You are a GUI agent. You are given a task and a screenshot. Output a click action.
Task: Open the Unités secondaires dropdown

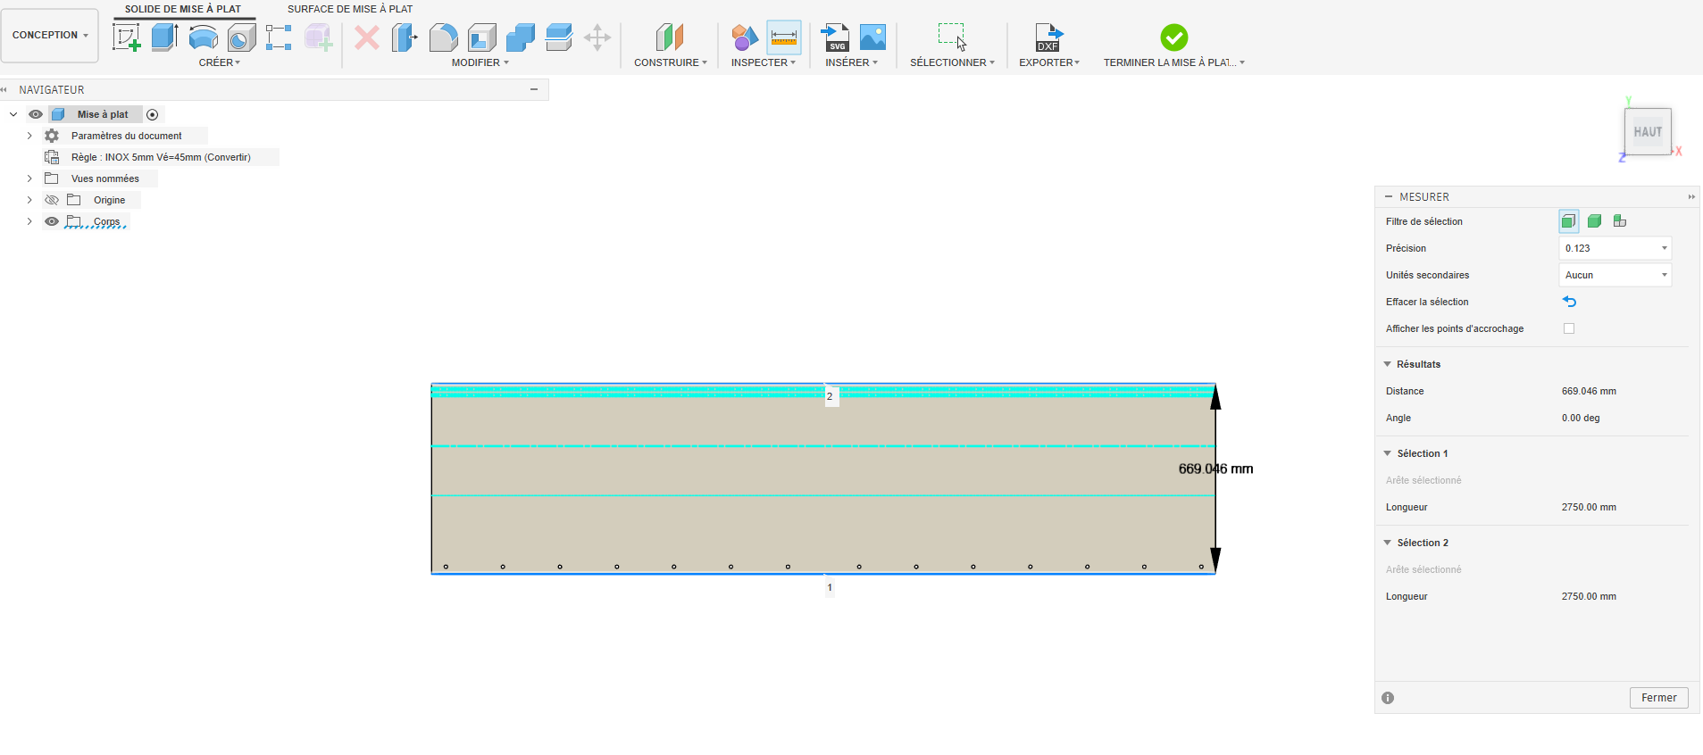(1615, 275)
